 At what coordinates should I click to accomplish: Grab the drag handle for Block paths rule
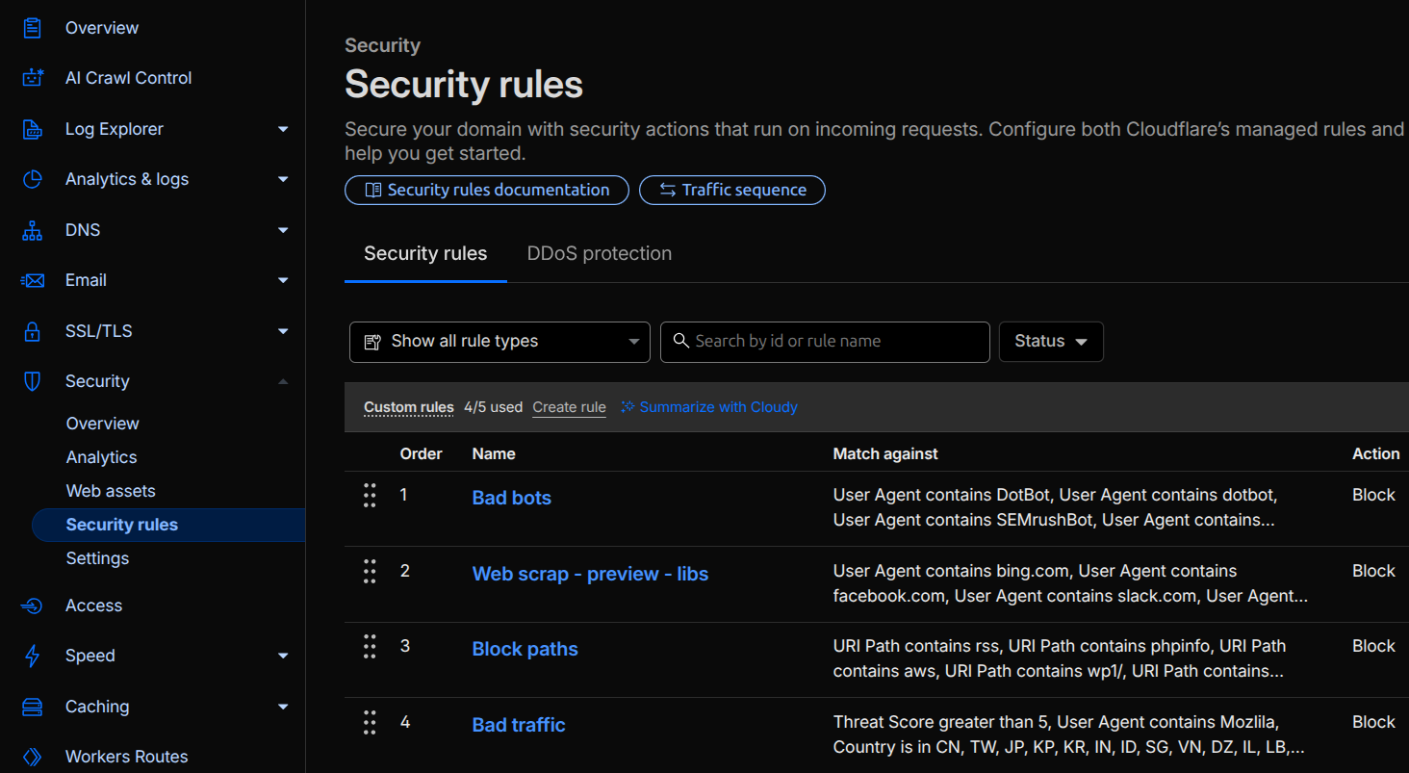click(x=370, y=647)
